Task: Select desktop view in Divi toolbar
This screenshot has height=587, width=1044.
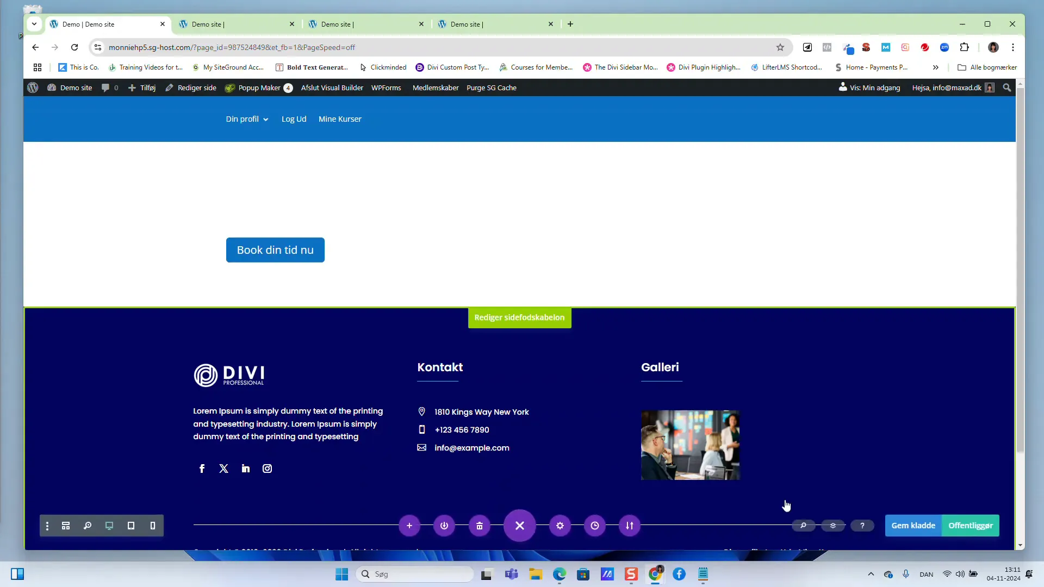Action: point(109,526)
